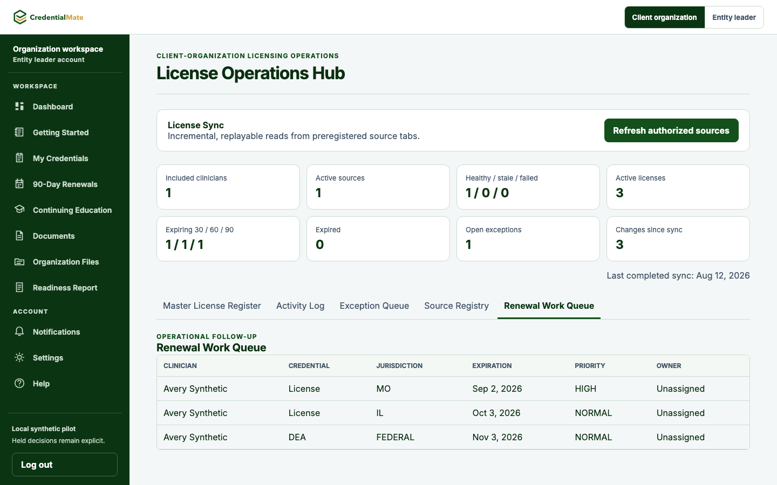This screenshot has height=485, width=777.
Task: Click the CredentialMate logo icon
Action: (20, 17)
